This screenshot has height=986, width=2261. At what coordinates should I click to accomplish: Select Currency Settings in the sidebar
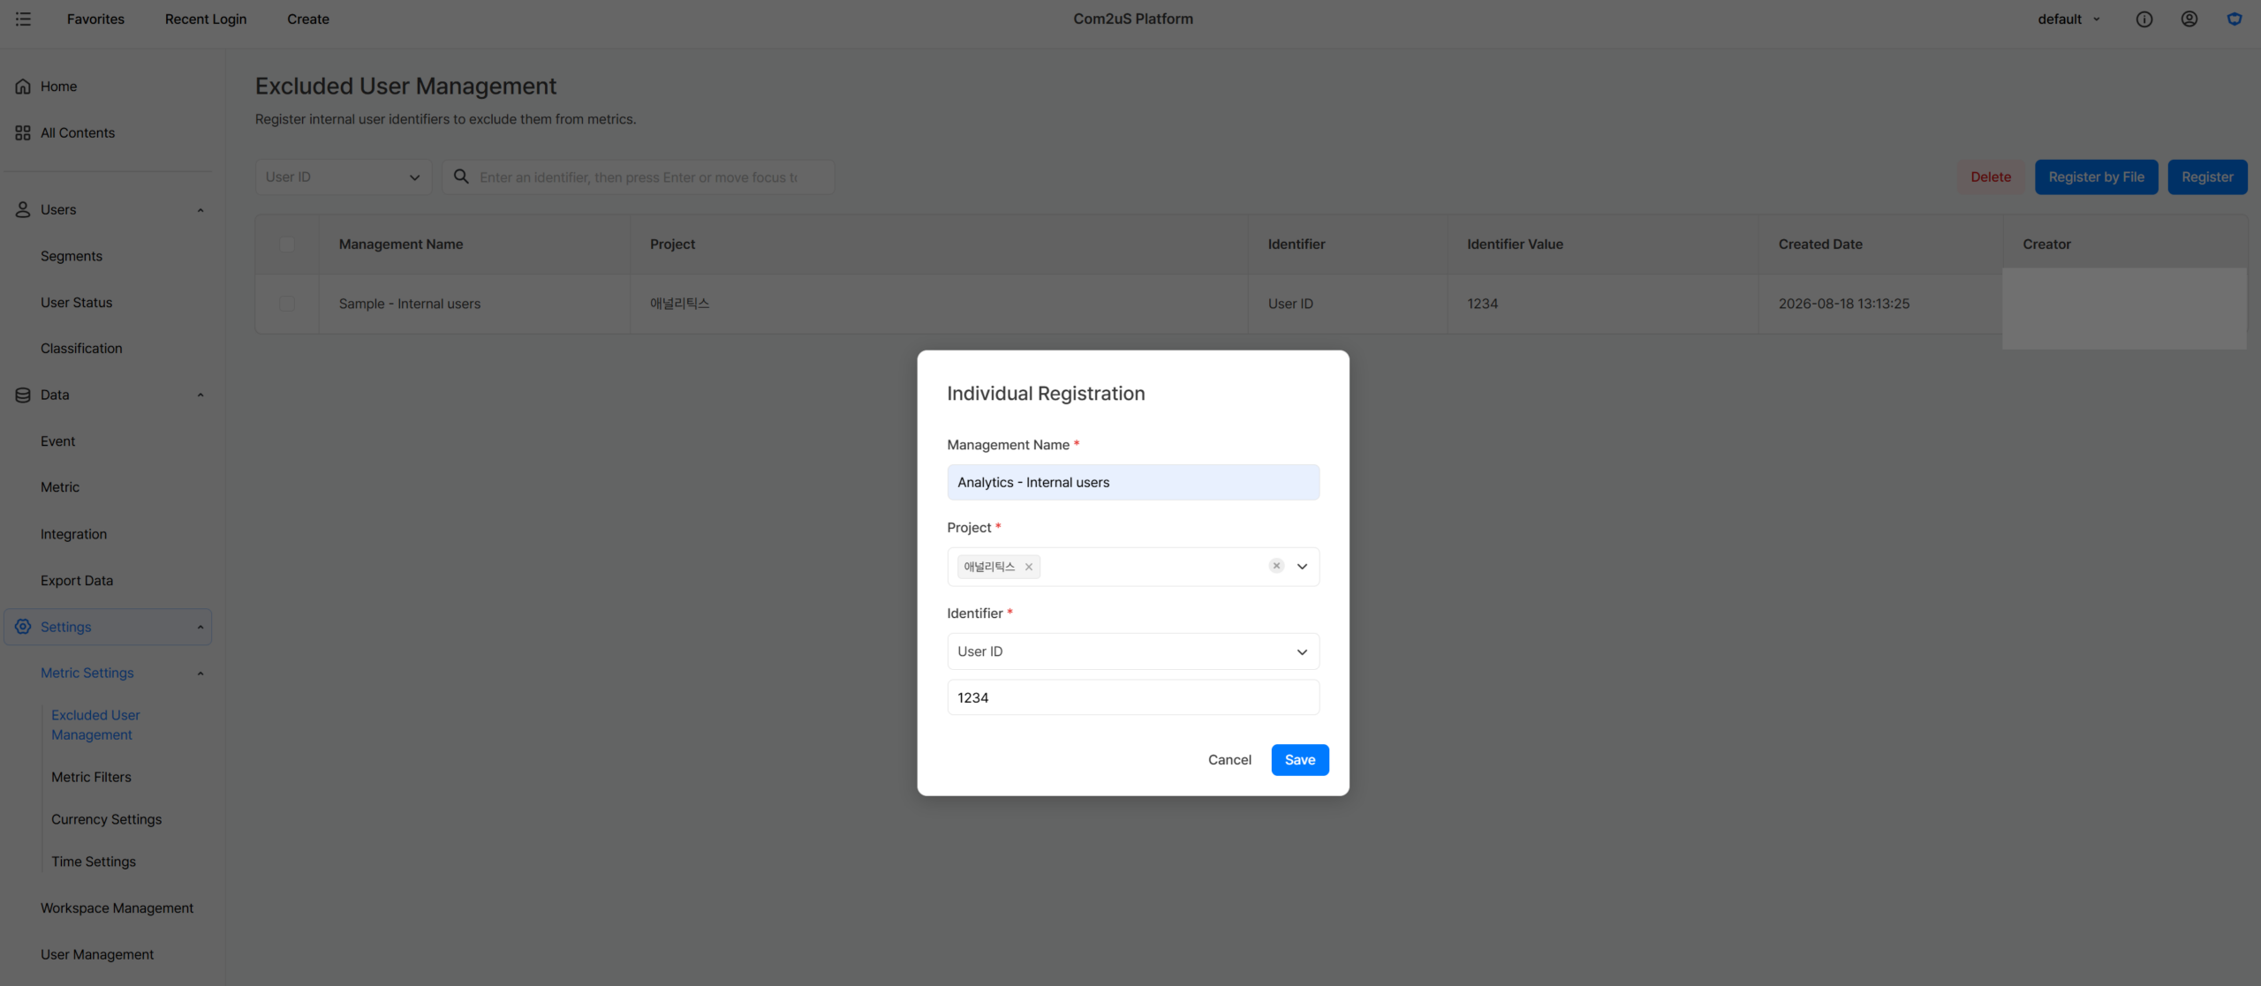pos(106,819)
